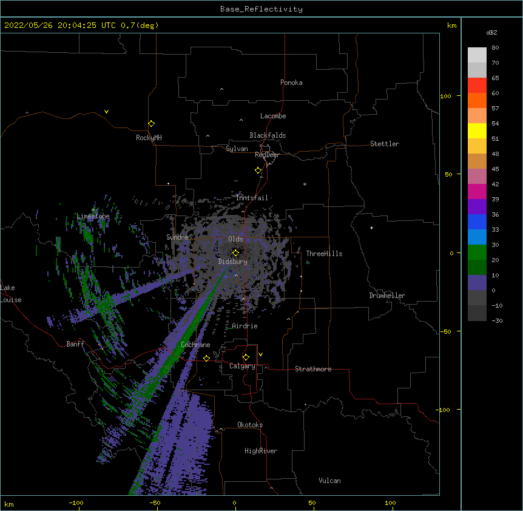
Task: Click the Limestone label
Action: tap(93, 216)
